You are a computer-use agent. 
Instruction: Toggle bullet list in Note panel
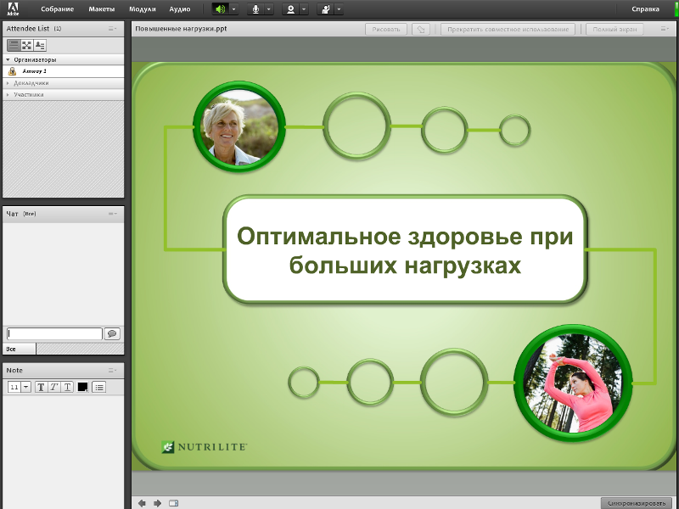coord(99,387)
